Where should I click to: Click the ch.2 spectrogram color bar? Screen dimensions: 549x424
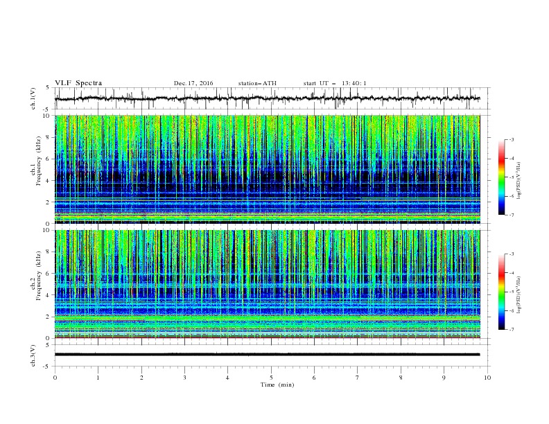point(501,292)
